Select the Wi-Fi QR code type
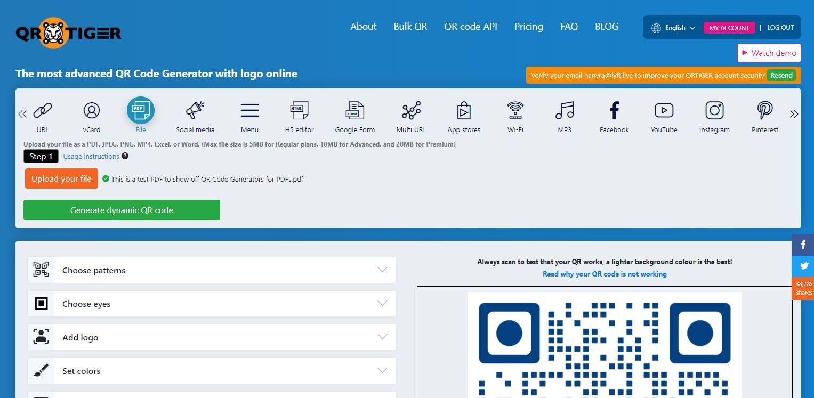814x398 pixels. coord(515,111)
